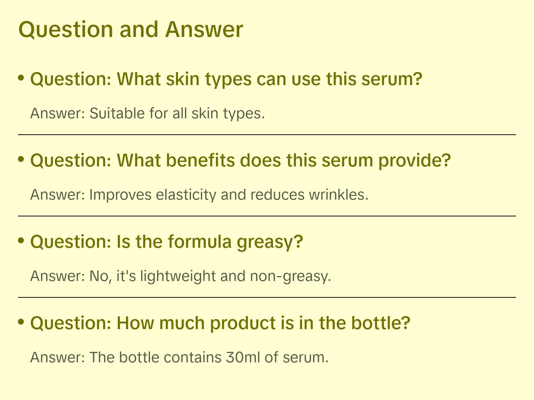Screen dimensions: 534x400
Task: Click the divider line below the wrinkles answer
Action: (267, 216)
